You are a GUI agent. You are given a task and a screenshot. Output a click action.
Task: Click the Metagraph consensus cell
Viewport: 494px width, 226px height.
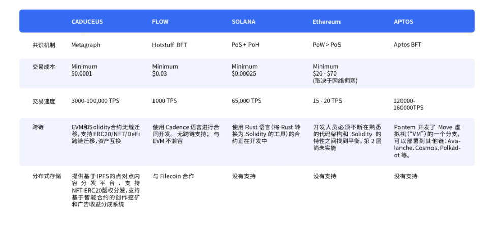85,45
